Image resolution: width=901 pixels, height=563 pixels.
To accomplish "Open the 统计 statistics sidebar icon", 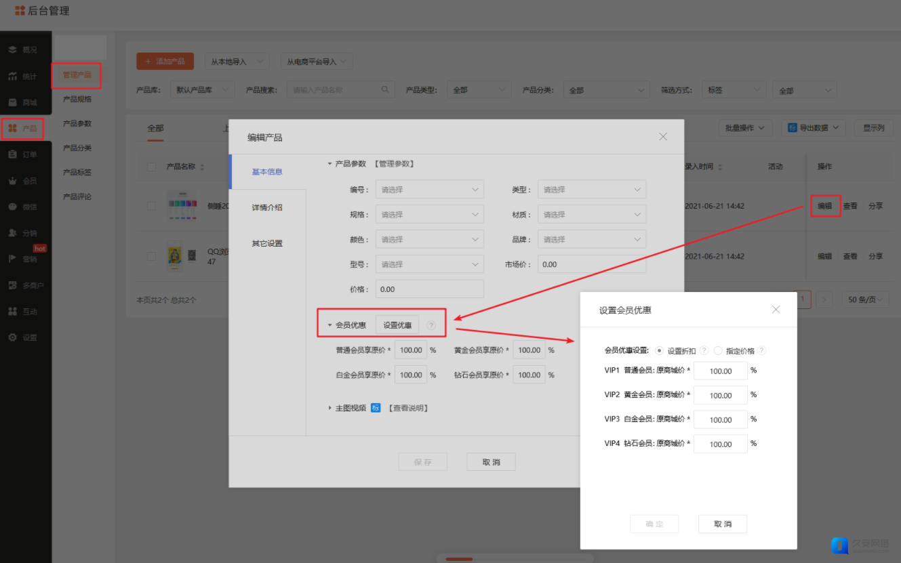I will pos(13,77).
